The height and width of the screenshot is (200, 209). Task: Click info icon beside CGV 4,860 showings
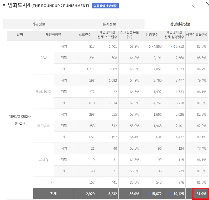coord(151,47)
